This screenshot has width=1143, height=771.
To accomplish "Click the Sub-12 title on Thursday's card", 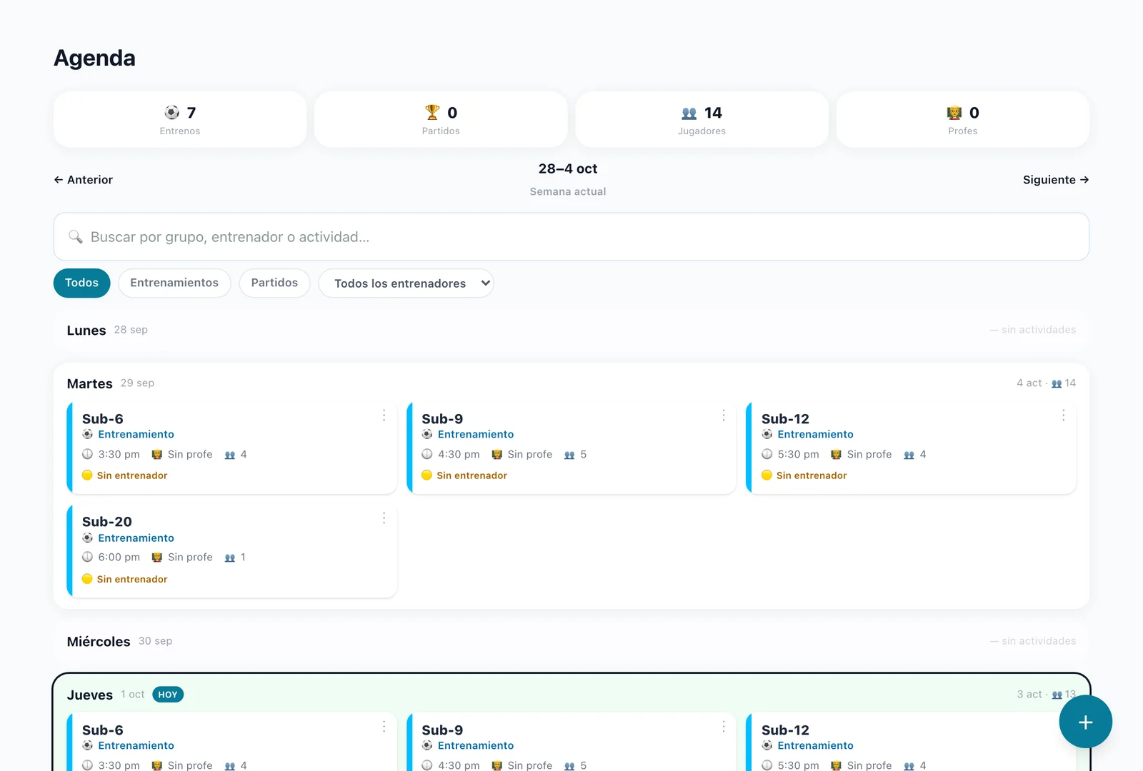I will tap(785, 730).
